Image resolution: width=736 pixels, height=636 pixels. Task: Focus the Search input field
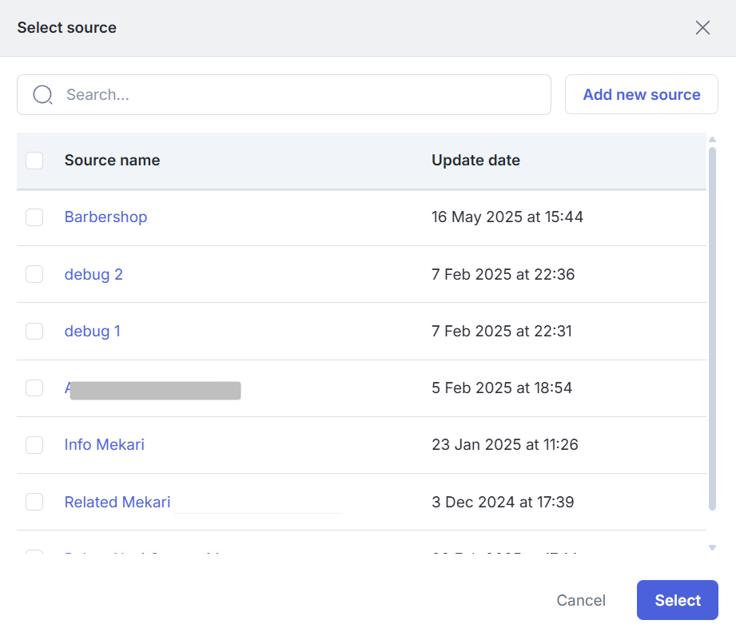point(304,95)
